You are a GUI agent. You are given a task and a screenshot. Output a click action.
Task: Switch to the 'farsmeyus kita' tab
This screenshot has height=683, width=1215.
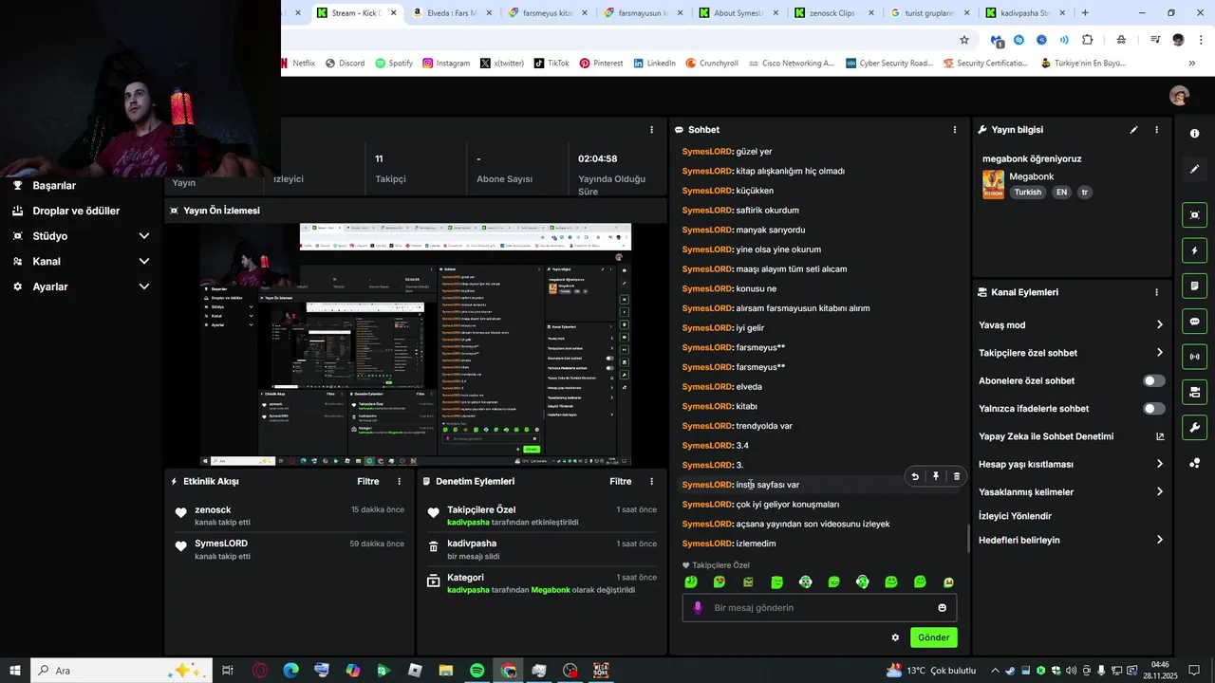coord(548,13)
